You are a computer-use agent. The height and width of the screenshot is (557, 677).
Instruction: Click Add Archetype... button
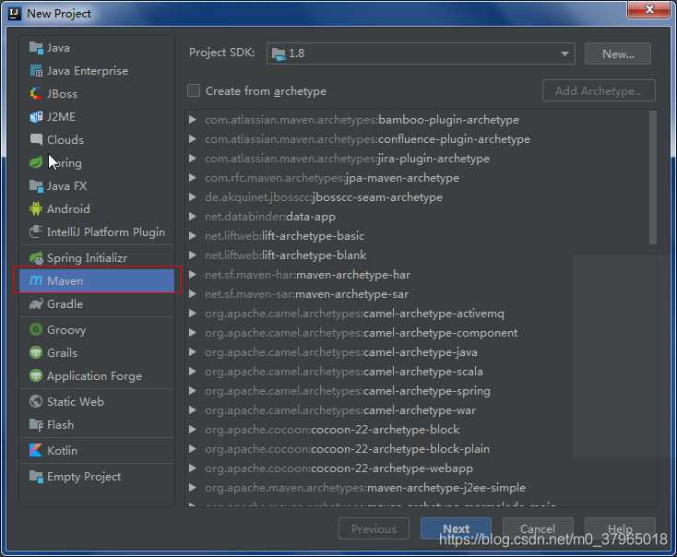(x=599, y=90)
